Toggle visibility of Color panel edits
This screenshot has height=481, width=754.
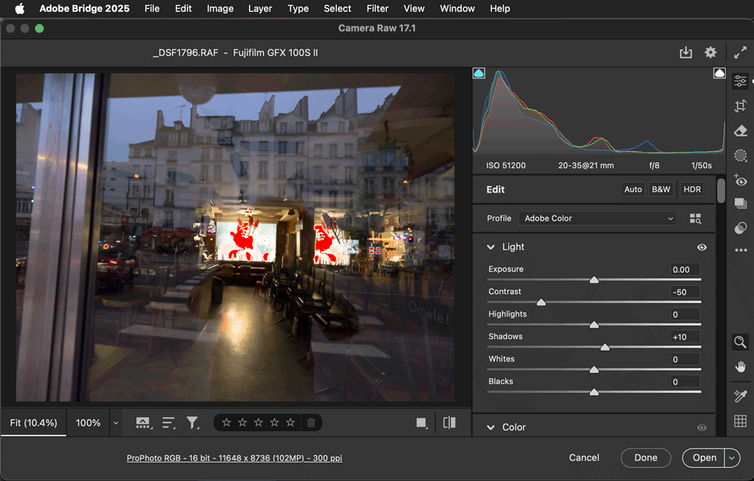click(x=702, y=427)
